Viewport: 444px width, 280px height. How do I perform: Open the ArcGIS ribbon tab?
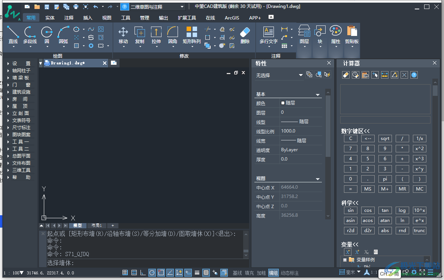pos(232,18)
